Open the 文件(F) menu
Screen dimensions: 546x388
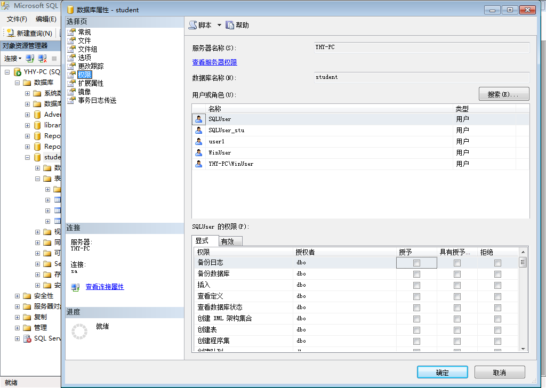(x=17, y=19)
